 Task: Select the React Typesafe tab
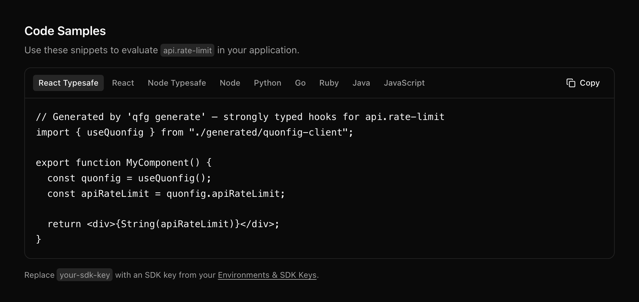68,83
